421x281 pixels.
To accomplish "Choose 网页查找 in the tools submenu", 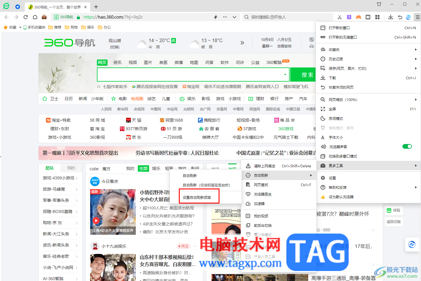I will point(279,185).
